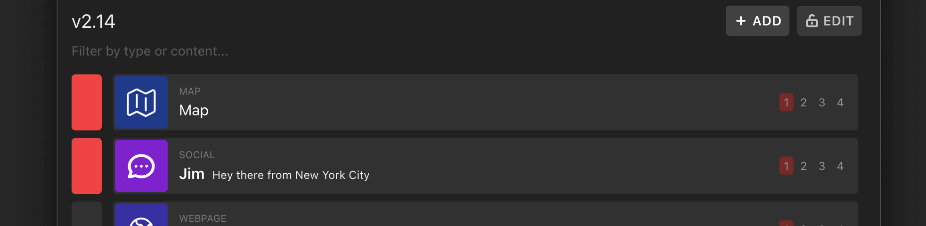
Task: Open the Map item title
Action: click(x=194, y=110)
